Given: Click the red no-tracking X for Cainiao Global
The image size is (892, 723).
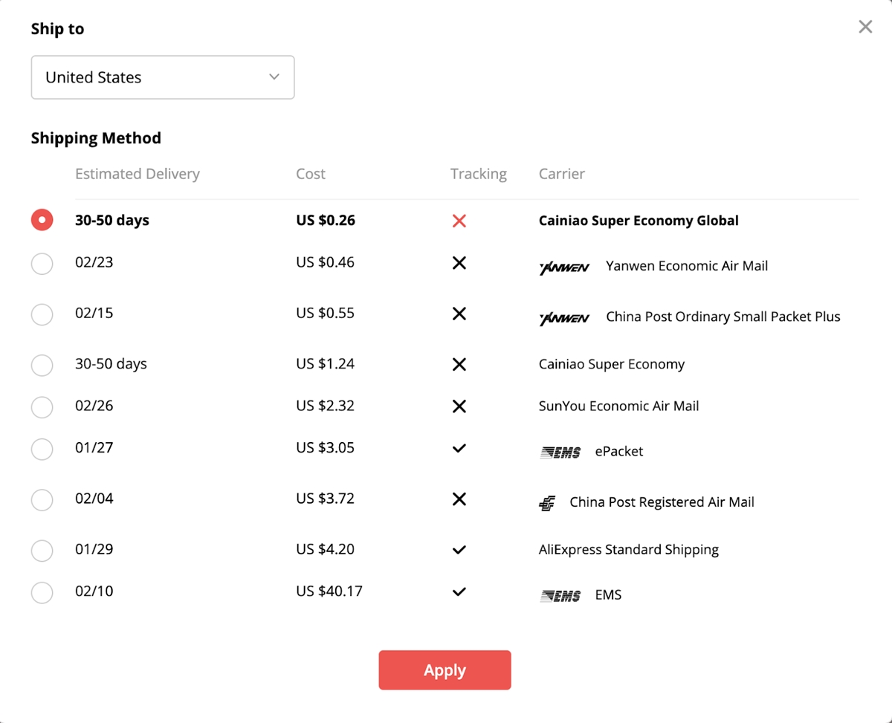Looking at the screenshot, I should pos(459,221).
